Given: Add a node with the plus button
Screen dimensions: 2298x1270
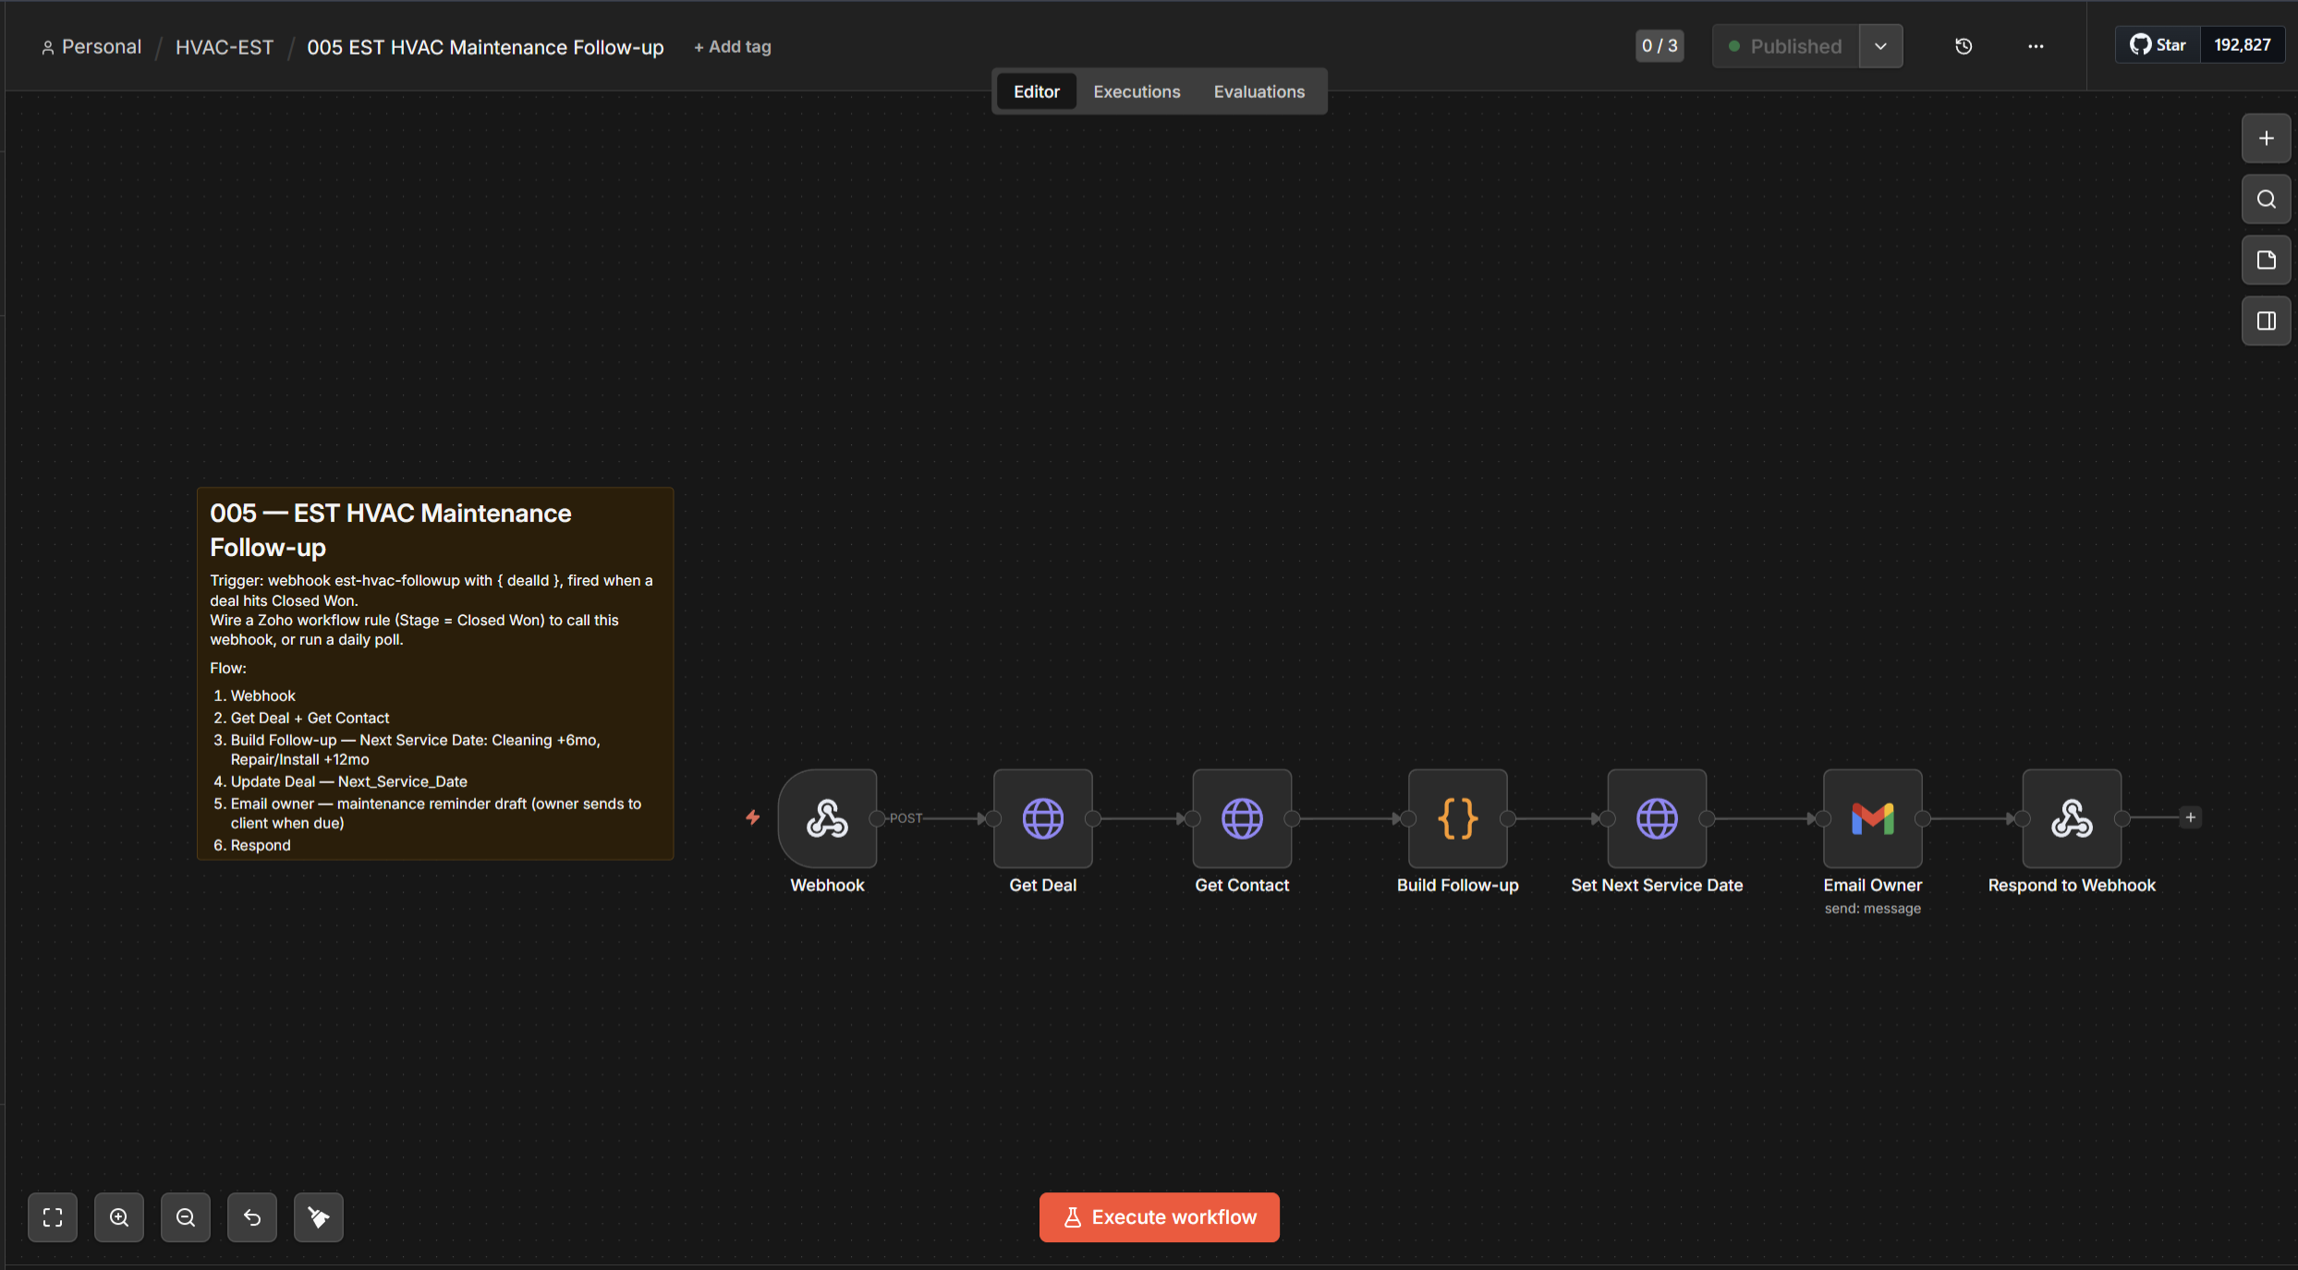Looking at the screenshot, I should [2266, 139].
